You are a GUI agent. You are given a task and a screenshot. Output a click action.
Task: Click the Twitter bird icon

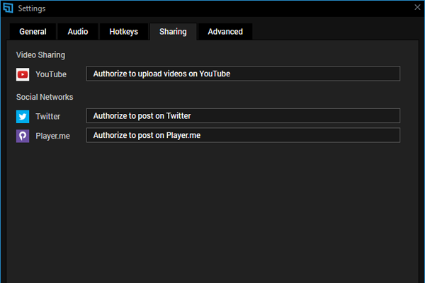(x=23, y=117)
